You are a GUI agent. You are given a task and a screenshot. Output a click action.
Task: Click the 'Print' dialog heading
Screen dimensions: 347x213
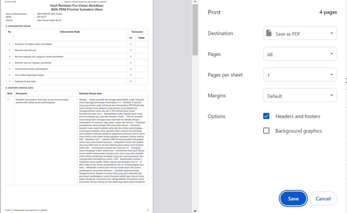(x=214, y=12)
